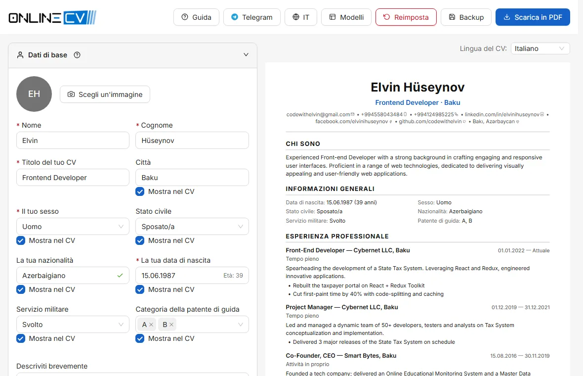The image size is (583, 376).
Task: Click the github.com/codewithelvin link
Action: pos(430,121)
